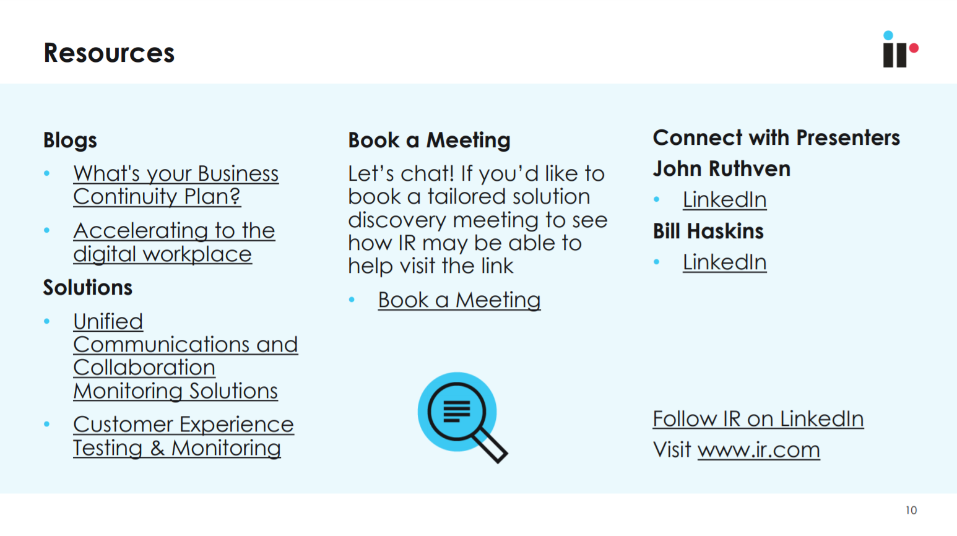Open Bill Haskins' LinkedIn link
Image resolution: width=957 pixels, height=536 pixels.
click(x=724, y=262)
